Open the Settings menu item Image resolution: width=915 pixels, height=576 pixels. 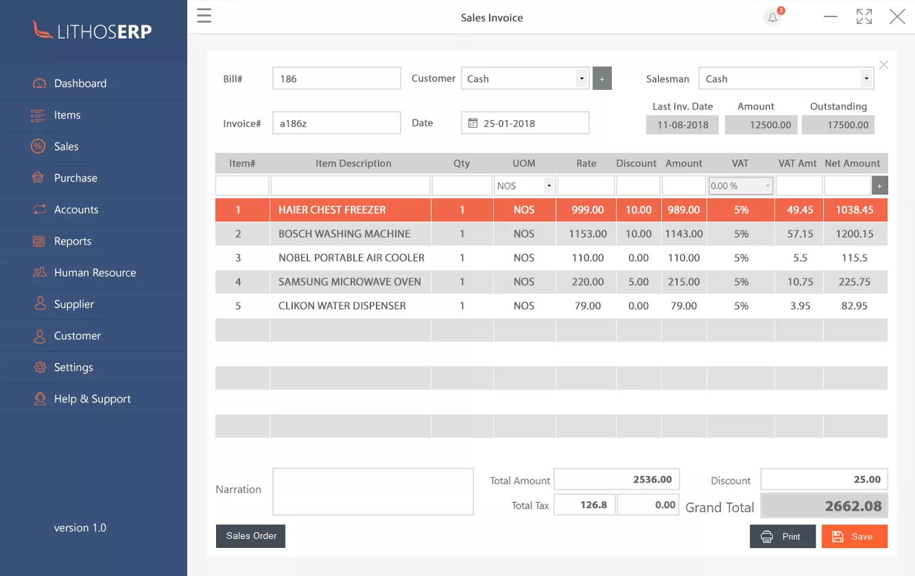coord(93,368)
